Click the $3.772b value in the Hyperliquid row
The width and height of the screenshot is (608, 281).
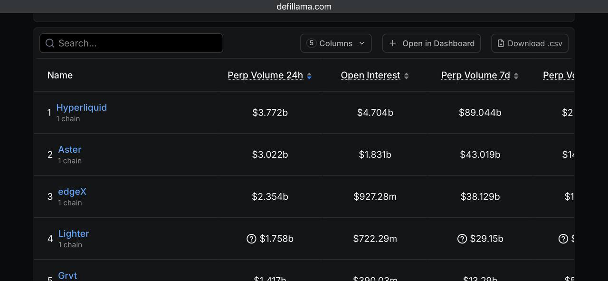click(270, 113)
